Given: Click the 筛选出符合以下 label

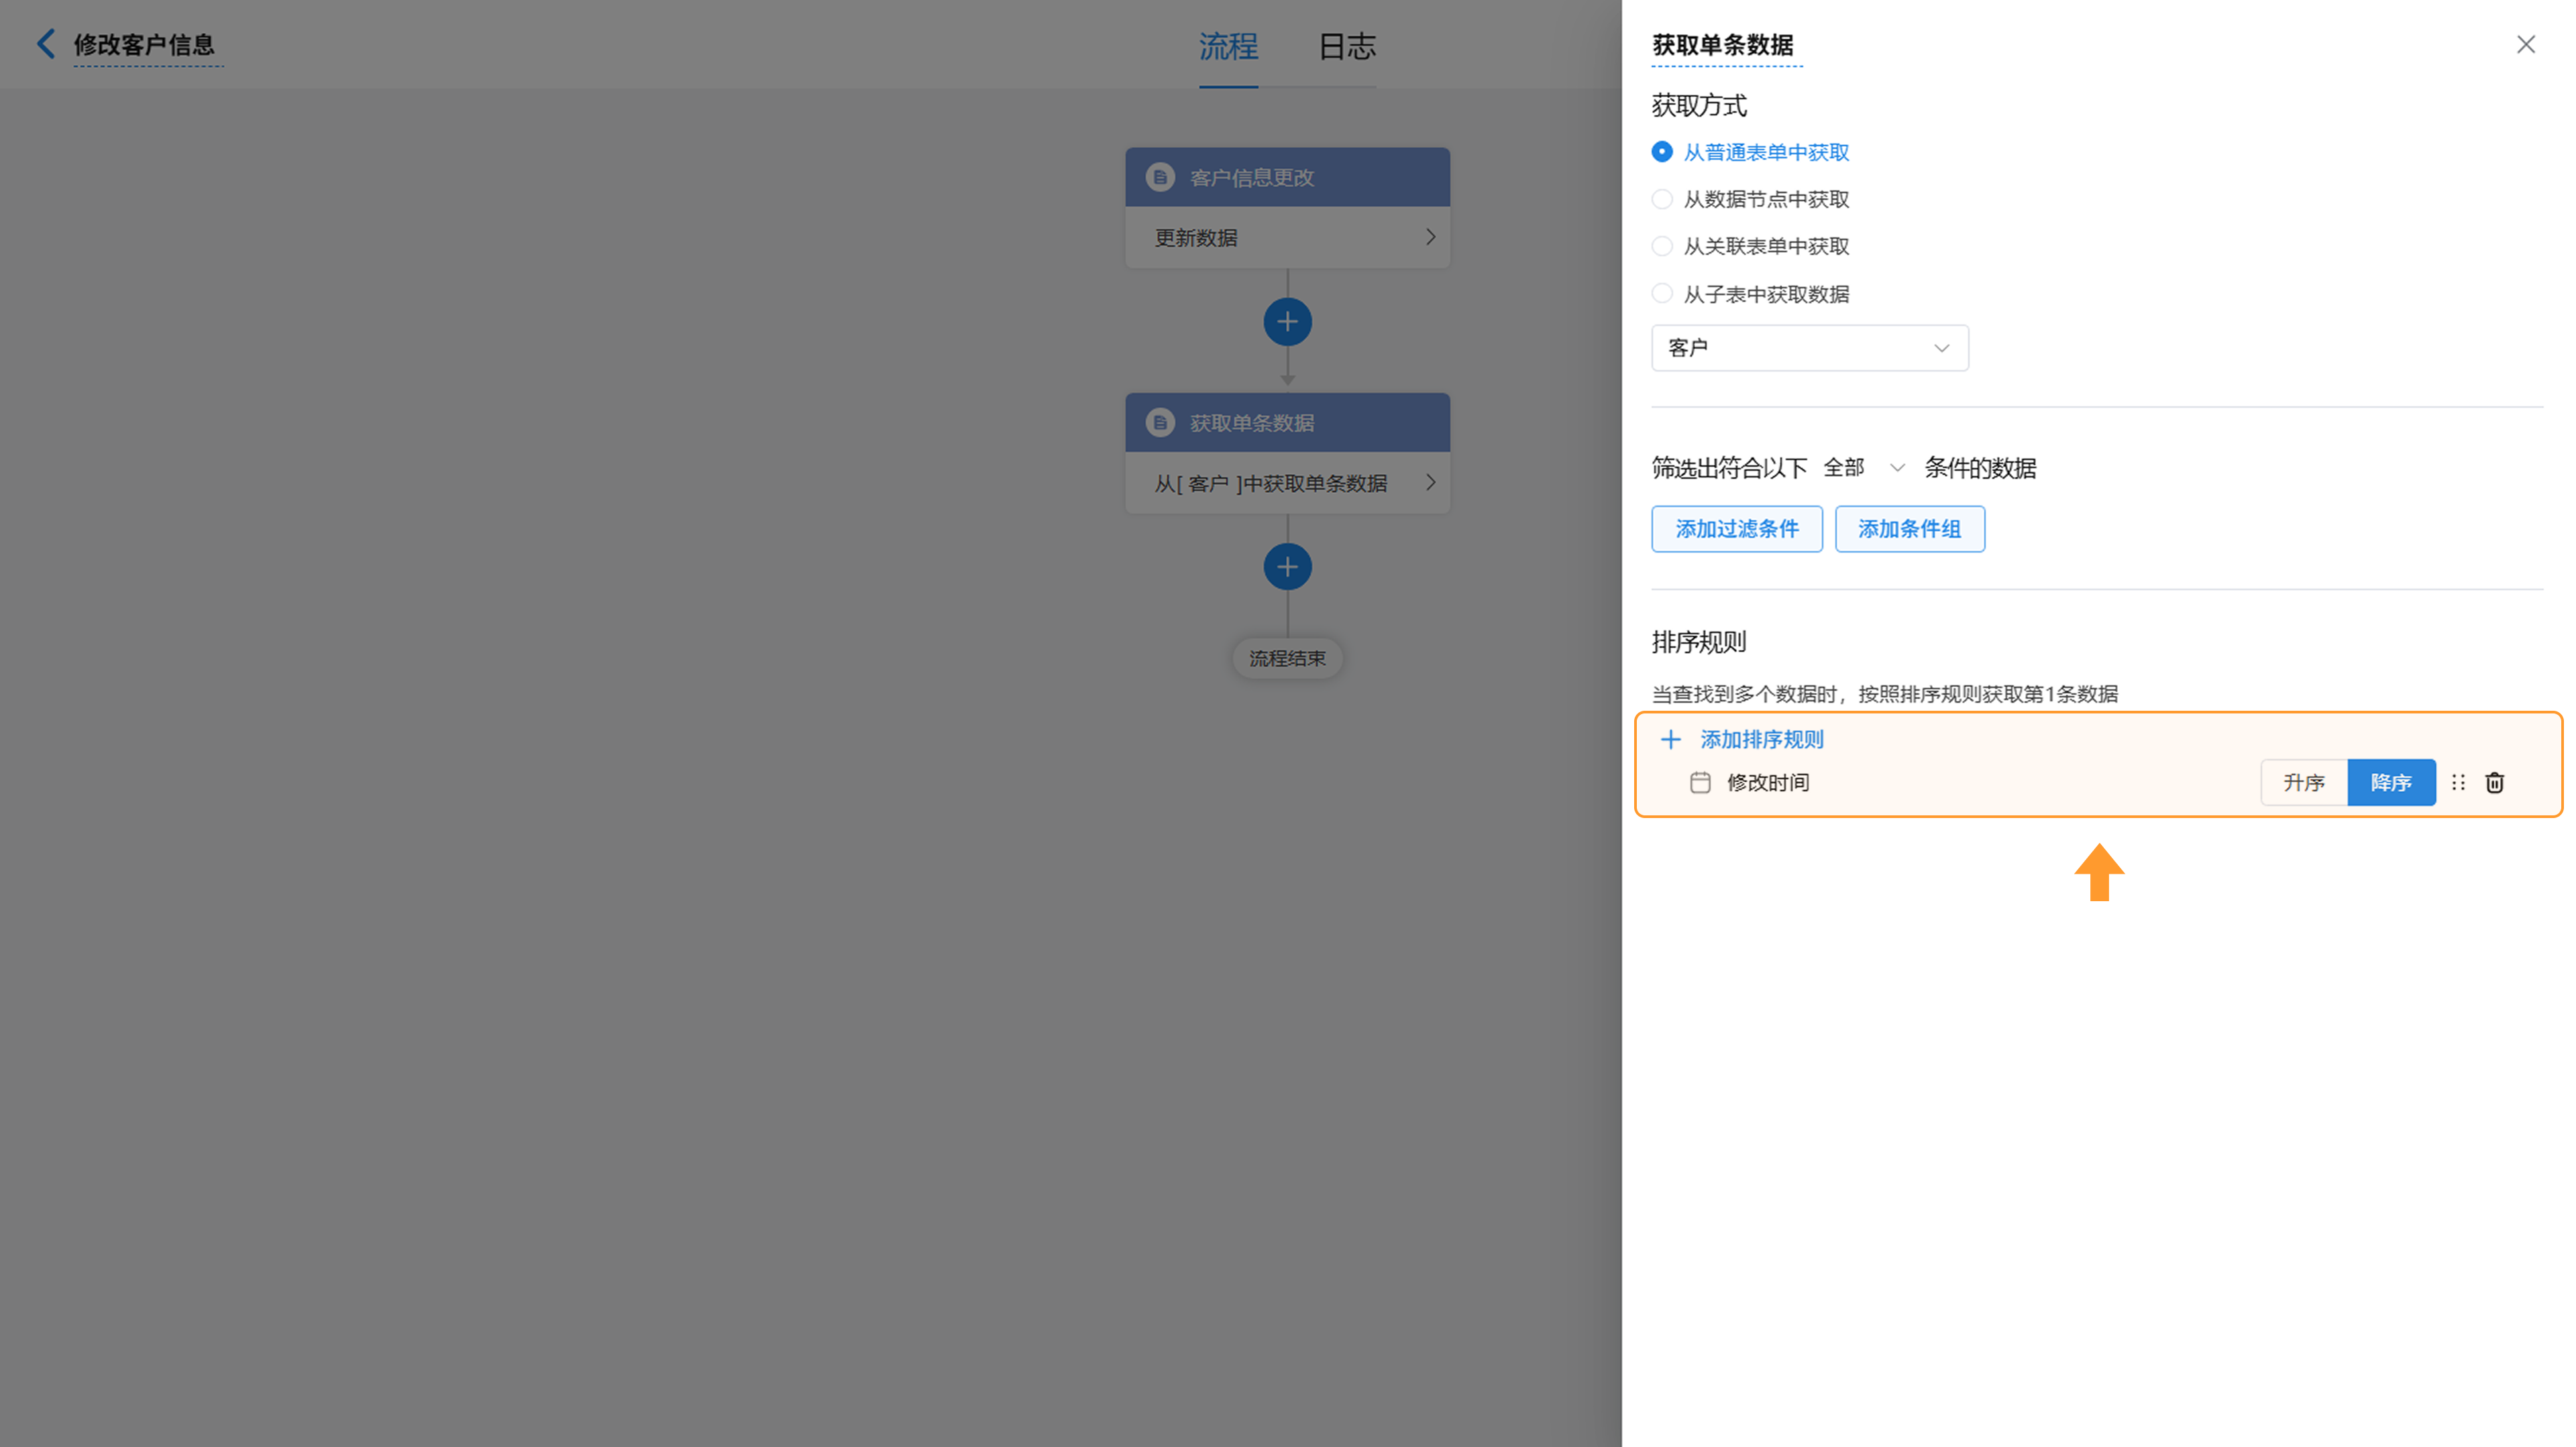Looking at the screenshot, I should pyautogui.click(x=1729, y=467).
